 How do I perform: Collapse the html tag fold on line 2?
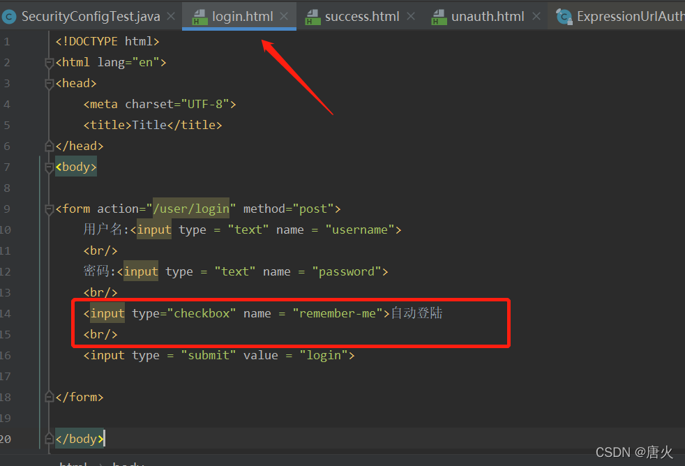tap(50, 63)
